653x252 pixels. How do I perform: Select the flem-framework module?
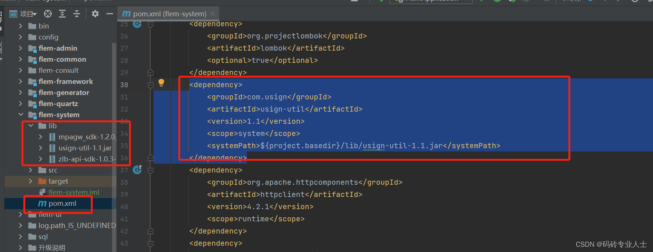pos(66,82)
